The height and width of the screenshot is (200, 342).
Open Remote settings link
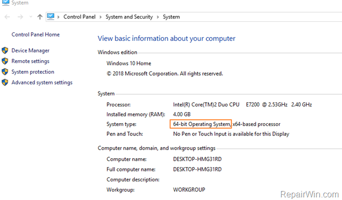[30, 61]
